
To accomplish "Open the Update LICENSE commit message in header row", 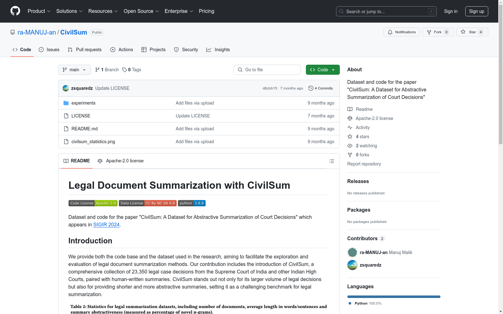I will pos(112,88).
